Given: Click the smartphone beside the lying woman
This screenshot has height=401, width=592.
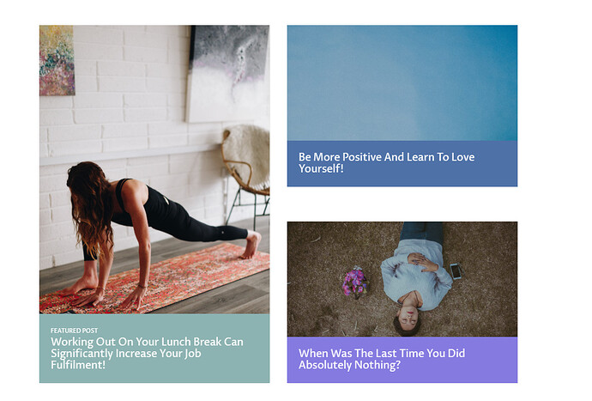Looking at the screenshot, I should tap(456, 271).
